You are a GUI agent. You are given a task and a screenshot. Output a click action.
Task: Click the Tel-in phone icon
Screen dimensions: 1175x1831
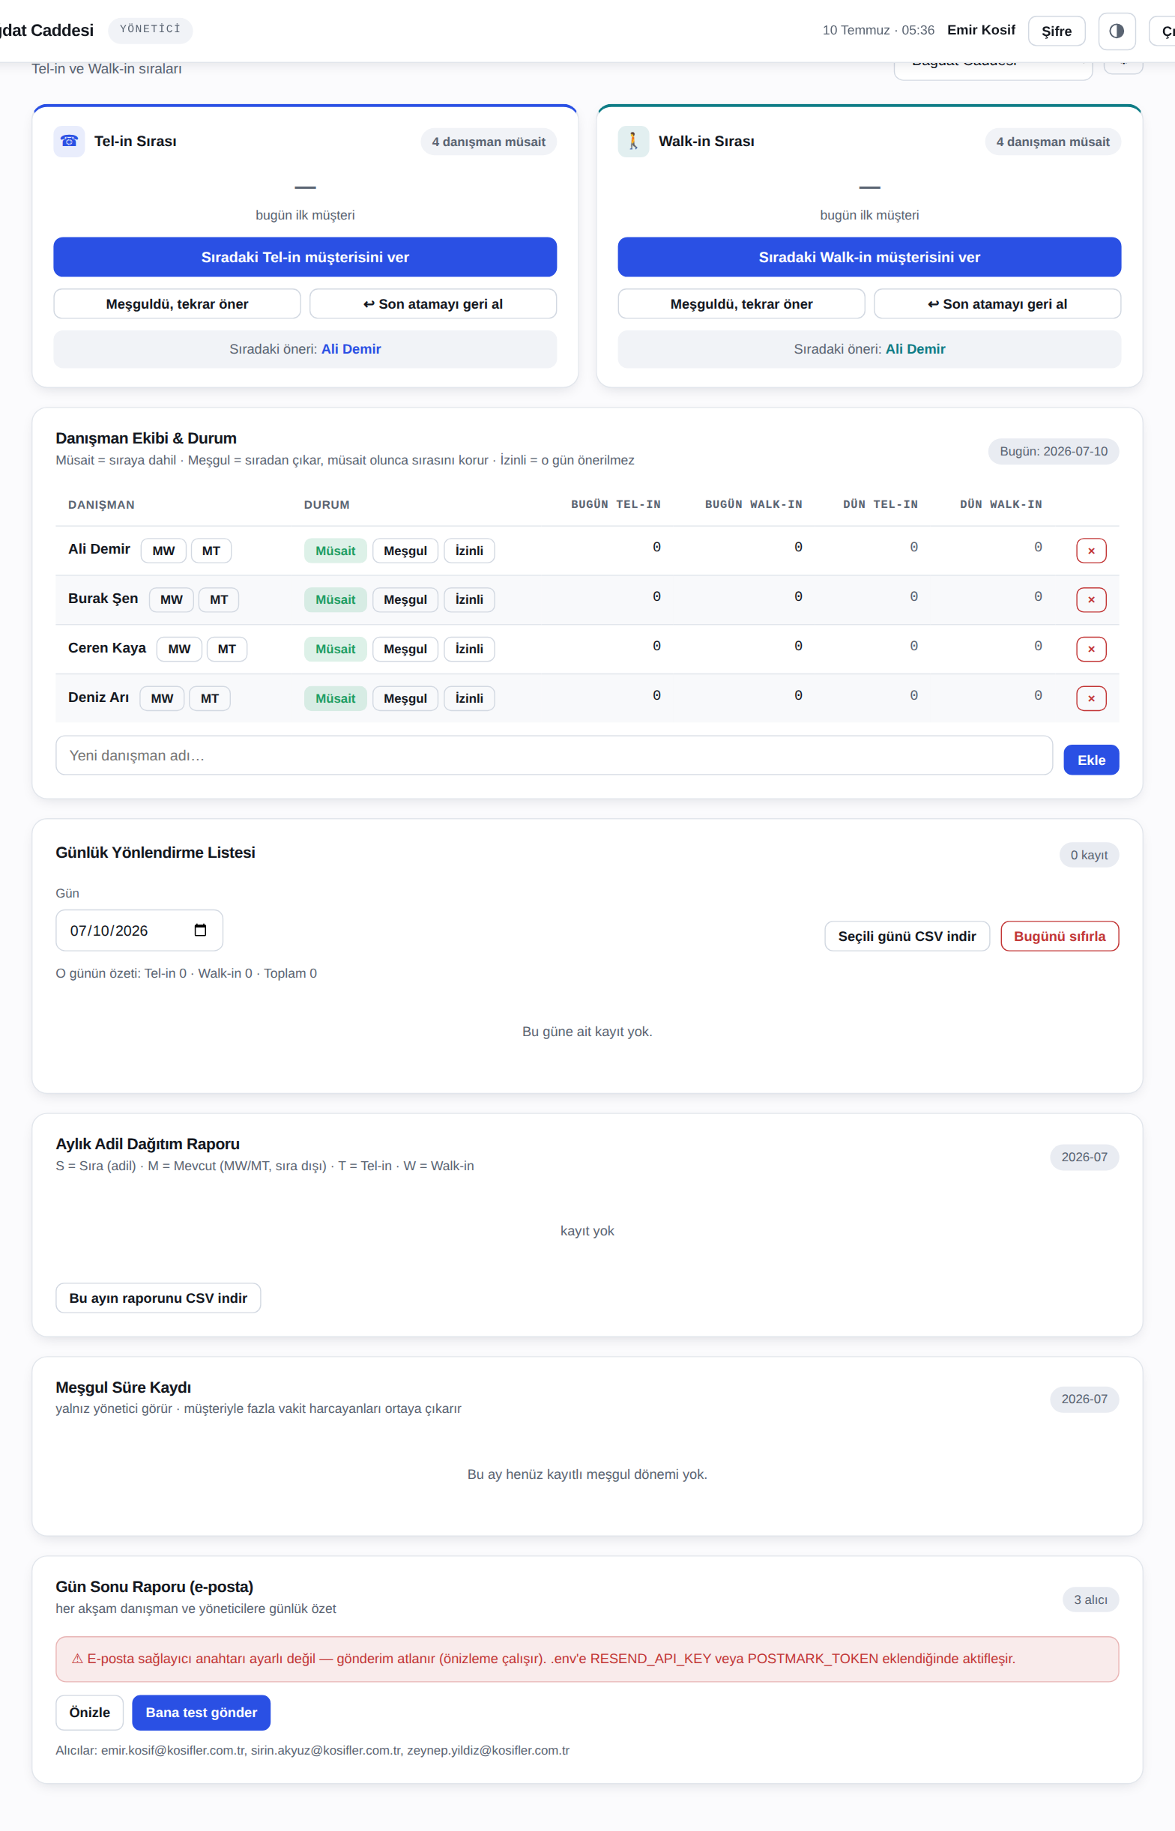click(x=69, y=141)
